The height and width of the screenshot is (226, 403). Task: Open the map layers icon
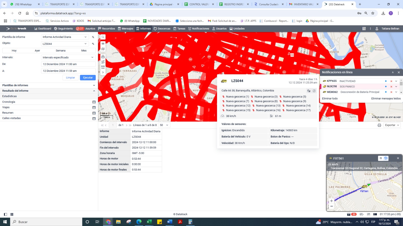[x=103, y=49]
